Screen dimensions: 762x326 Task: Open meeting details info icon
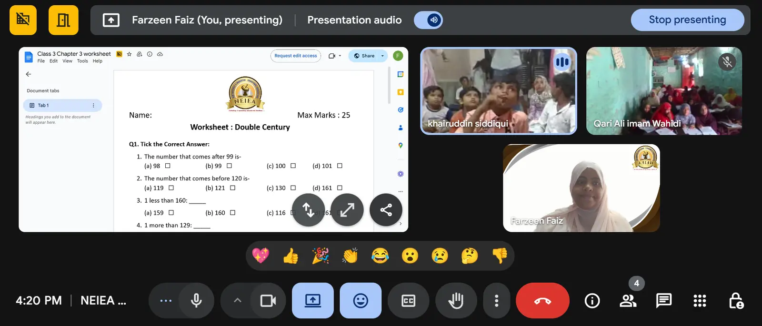[592, 300]
